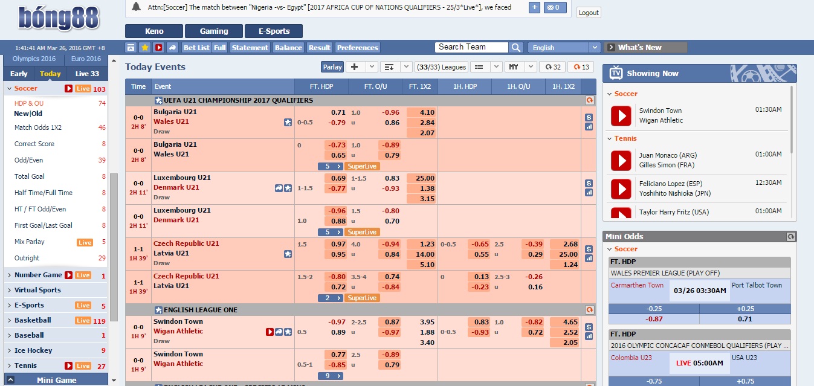The image size is (814, 386).
Task: Click into the Search Team field
Action: point(471,47)
